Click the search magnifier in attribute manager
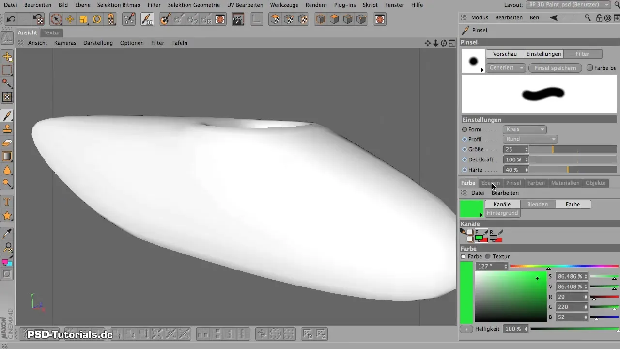620x349 pixels. (588, 17)
